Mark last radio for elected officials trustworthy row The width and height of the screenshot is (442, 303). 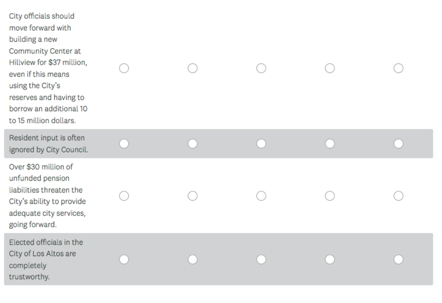[x=398, y=259]
